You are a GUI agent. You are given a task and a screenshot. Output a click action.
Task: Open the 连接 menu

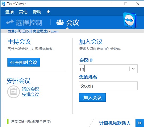9,12
